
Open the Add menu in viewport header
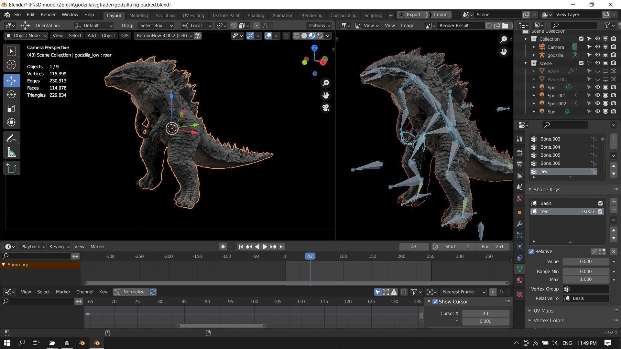(92, 36)
